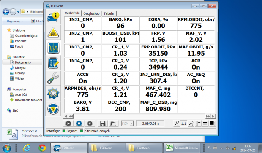Switch to the Tabela tab
Viewport: 262px width, 153px height.
pyautogui.click(x=109, y=13)
